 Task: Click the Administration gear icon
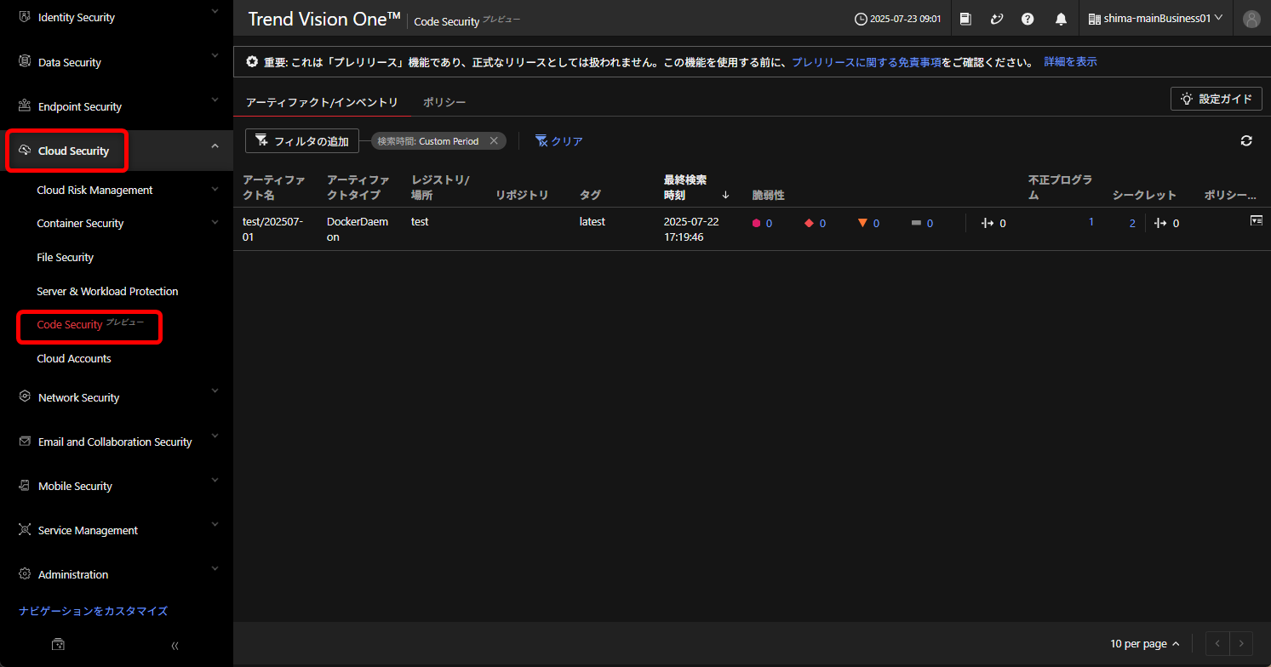(x=25, y=574)
